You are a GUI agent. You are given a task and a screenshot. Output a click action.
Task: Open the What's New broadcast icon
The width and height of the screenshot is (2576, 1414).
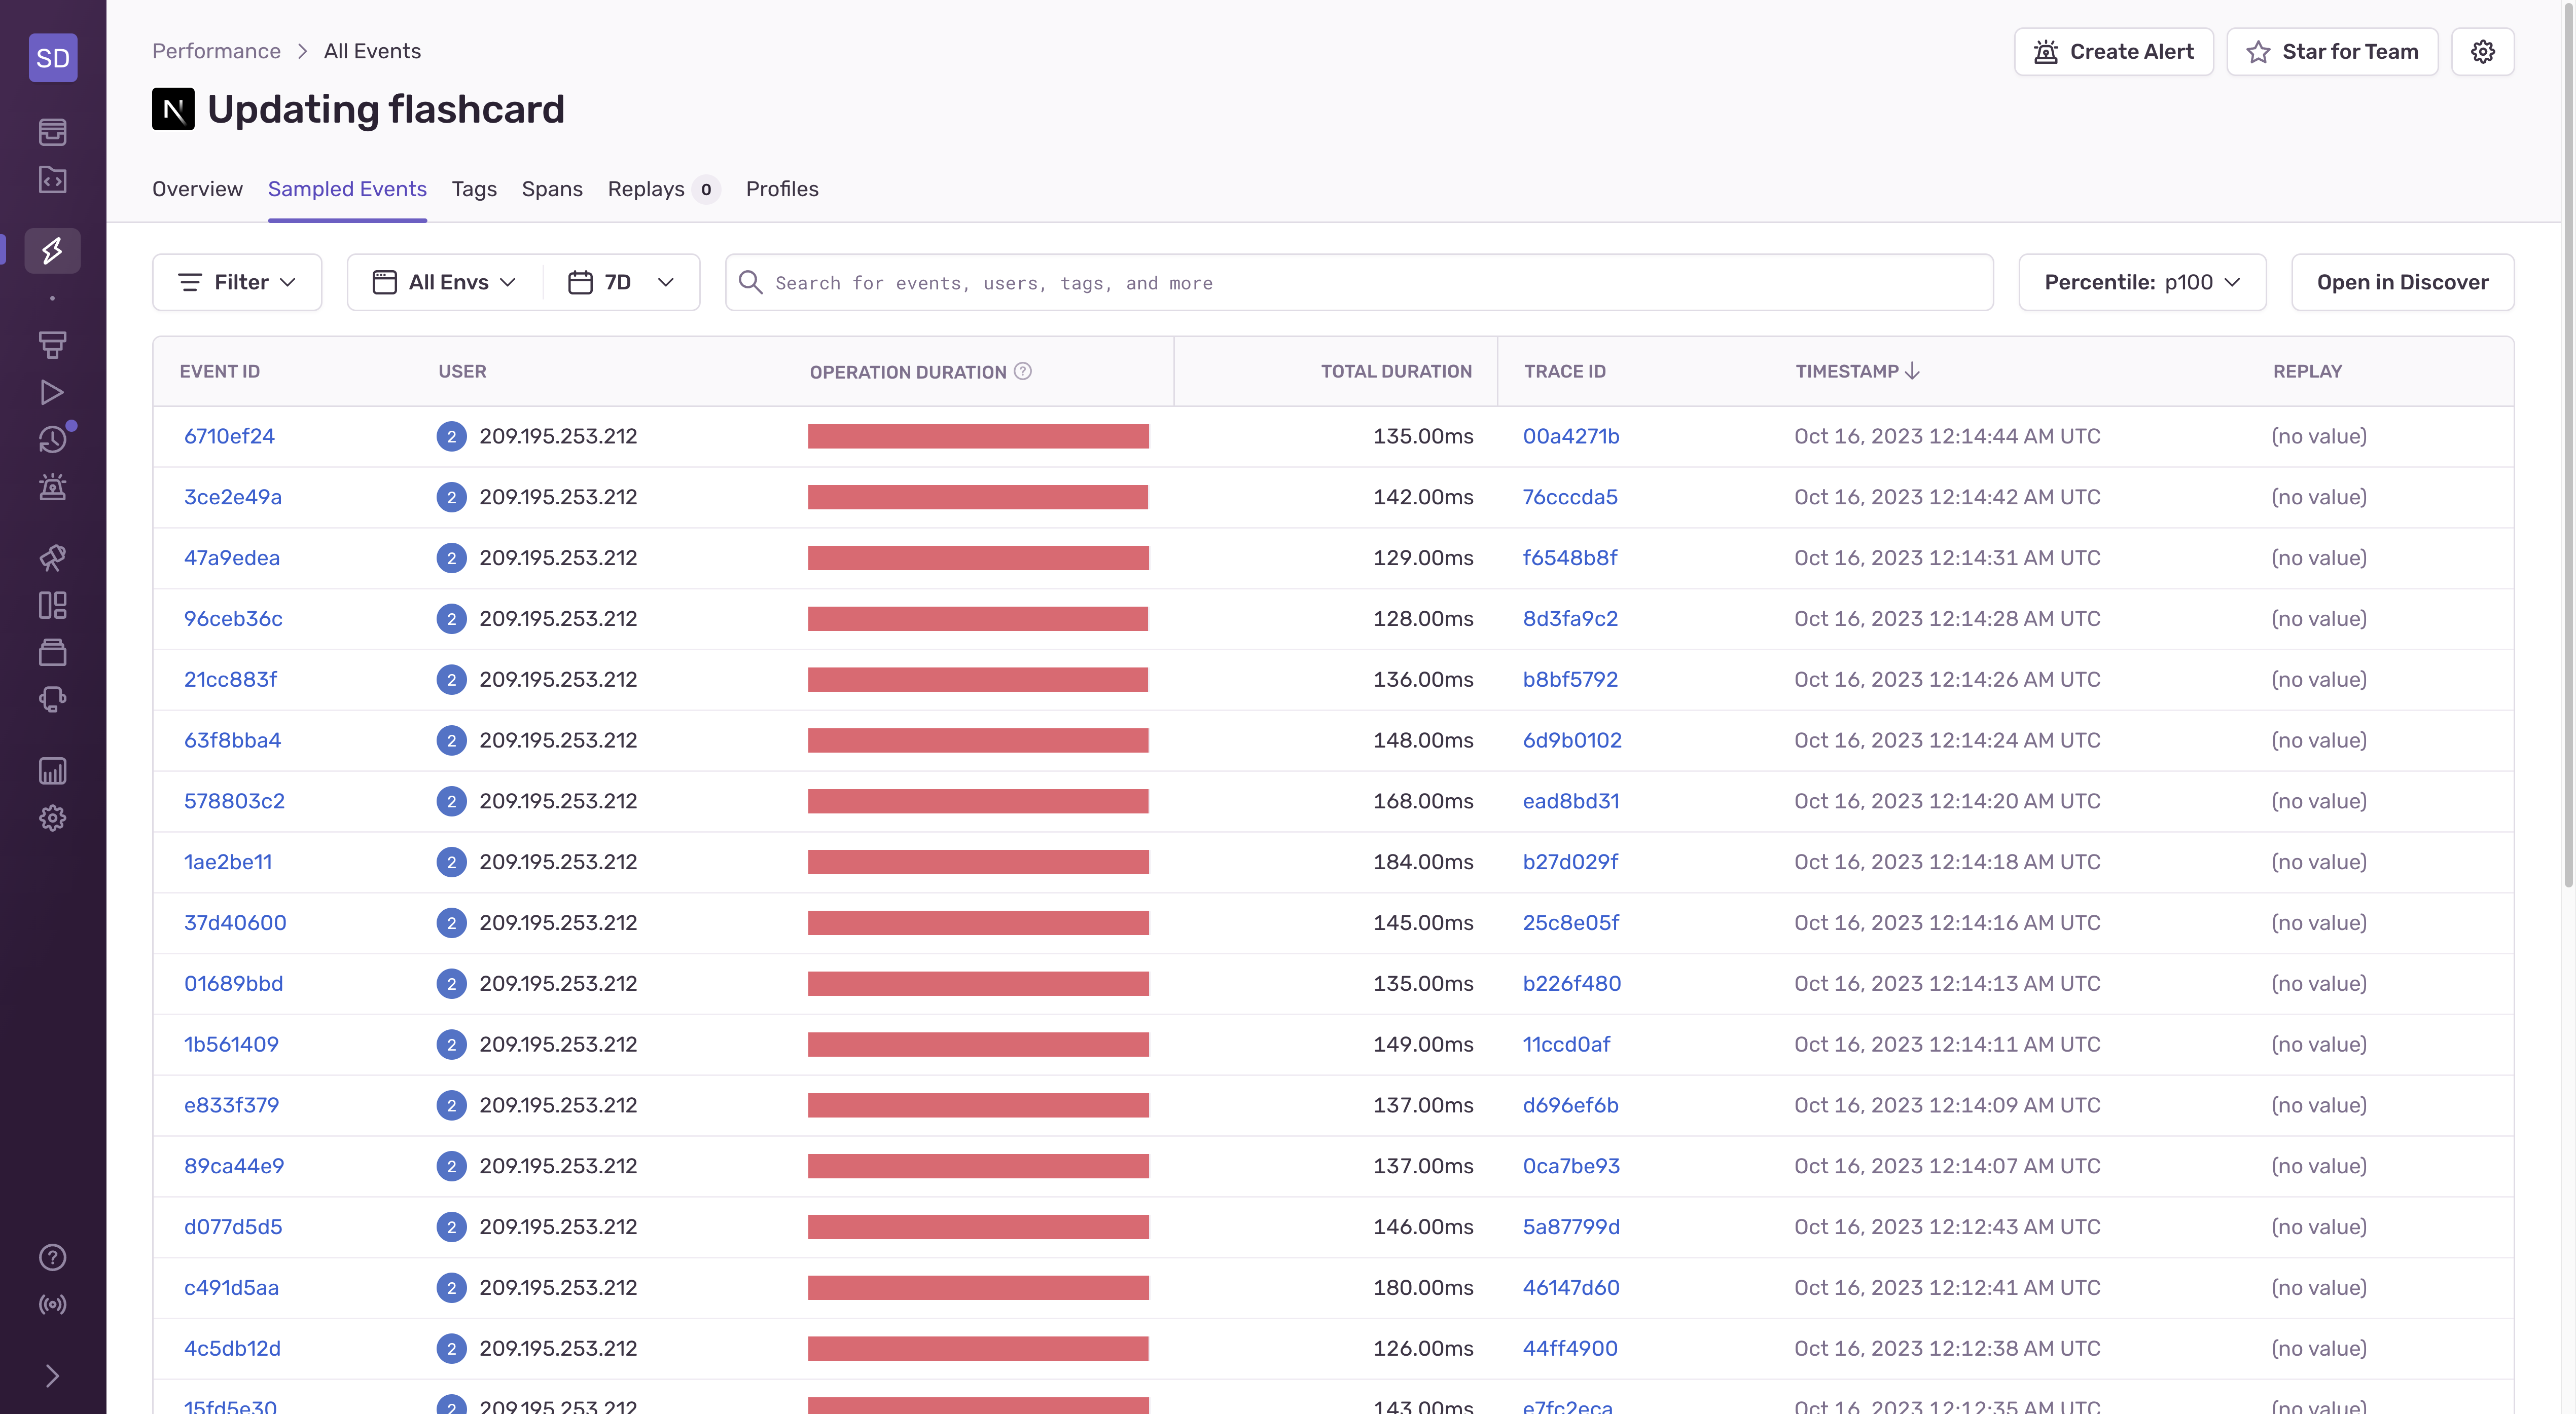(x=52, y=1304)
